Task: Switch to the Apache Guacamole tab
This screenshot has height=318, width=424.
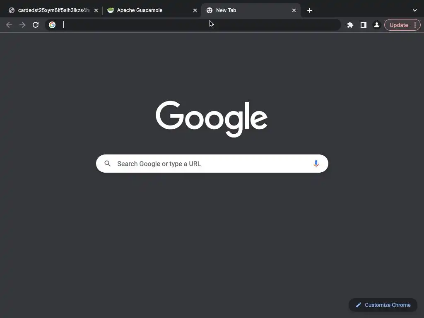Action: 152,10
